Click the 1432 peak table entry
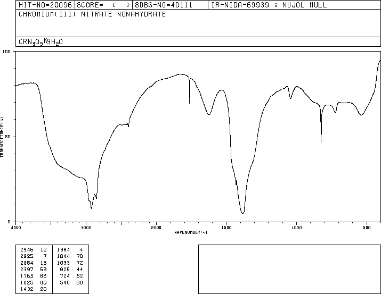This screenshot has height=294, width=381. 33,289
